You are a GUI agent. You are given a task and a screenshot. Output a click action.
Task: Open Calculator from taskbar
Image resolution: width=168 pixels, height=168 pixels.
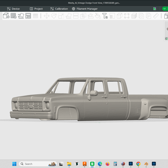click(115, 164)
